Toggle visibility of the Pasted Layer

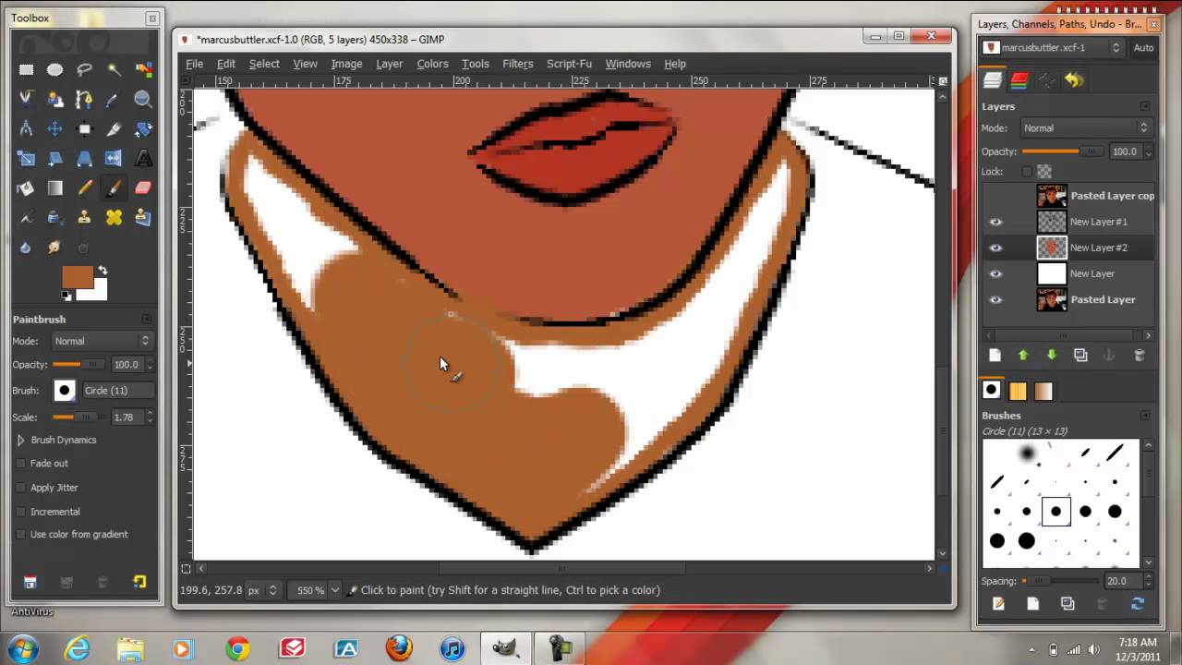[995, 299]
